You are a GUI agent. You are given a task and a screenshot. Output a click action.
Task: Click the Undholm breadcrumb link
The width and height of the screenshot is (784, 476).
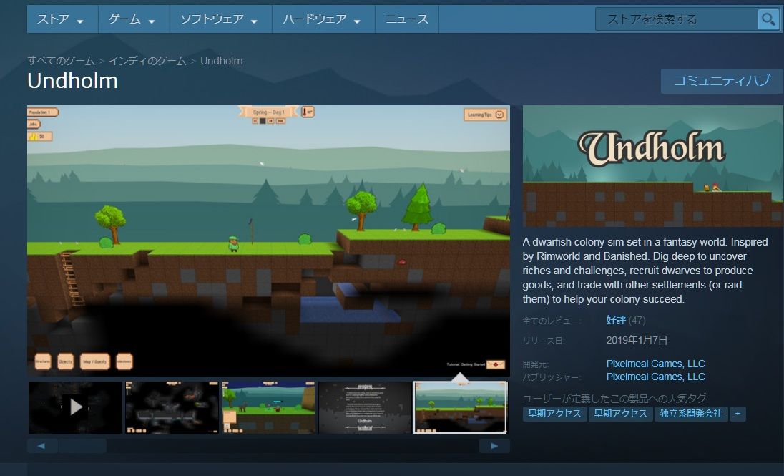pyautogui.click(x=222, y=61)
